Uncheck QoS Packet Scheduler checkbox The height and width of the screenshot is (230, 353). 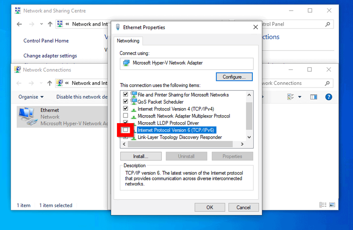point(126,102)
